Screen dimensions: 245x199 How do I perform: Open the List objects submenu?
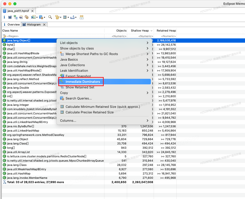(104, 43)
